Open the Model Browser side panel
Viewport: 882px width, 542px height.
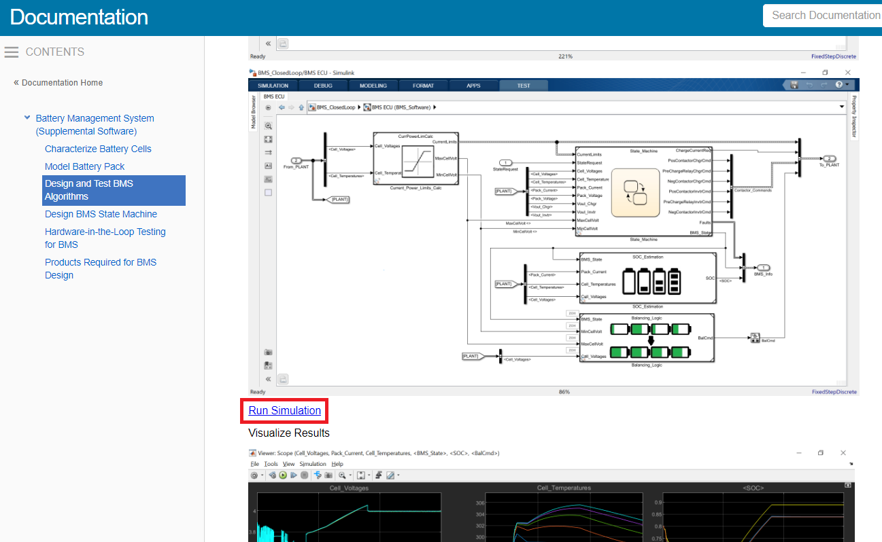(252, 112)
